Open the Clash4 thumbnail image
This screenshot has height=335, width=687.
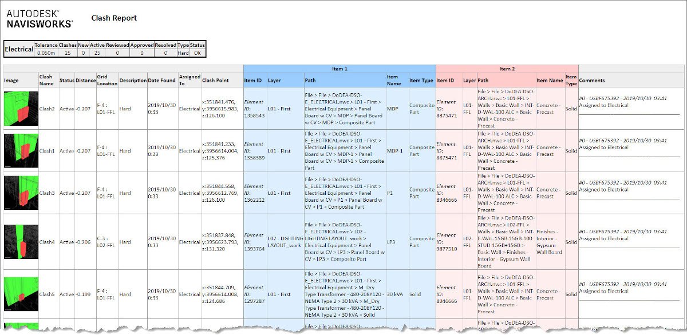(21, 242)
